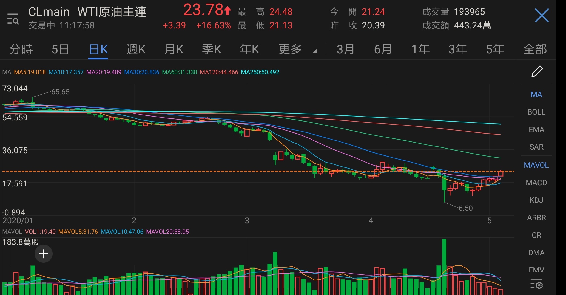Click the MA250 cyan legend label
This screenshot has height=295, width=566.
260,72
